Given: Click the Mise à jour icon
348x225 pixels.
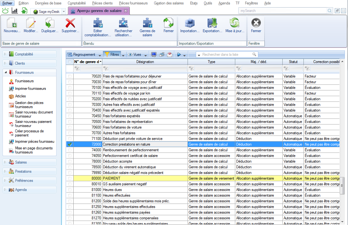Looking at the screenshot, I should (x=235, y=24).
